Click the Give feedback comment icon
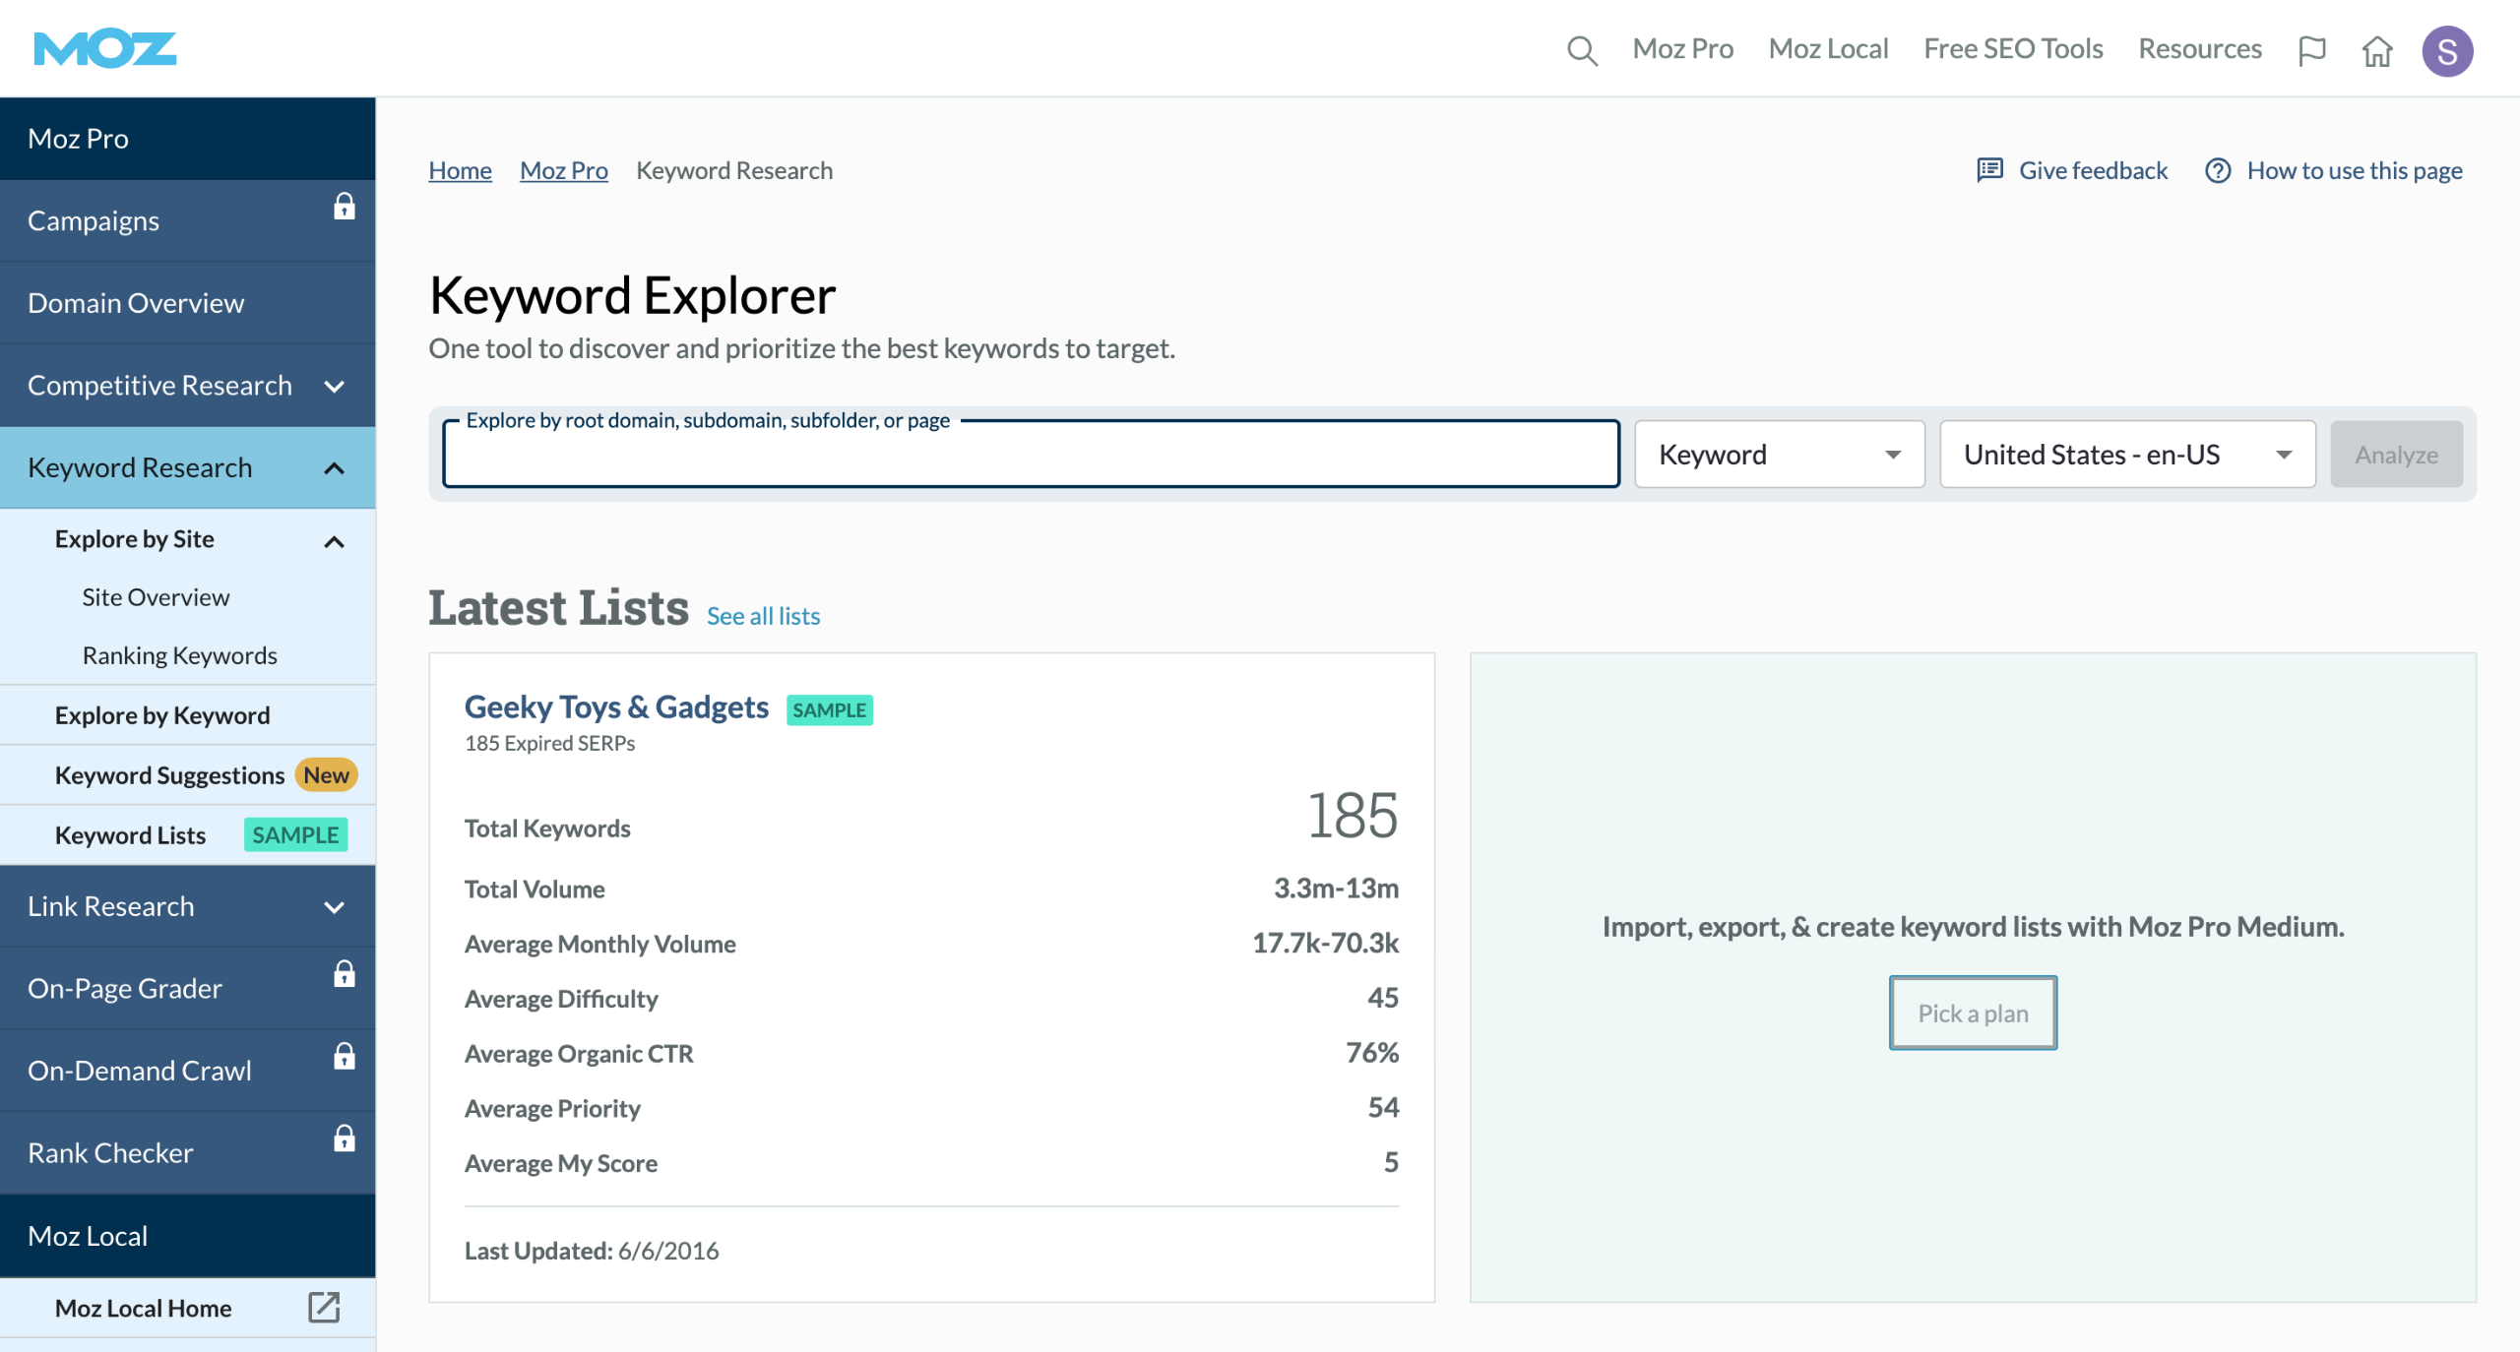2520x1352 pixels. pyautogui.click(x=1989, y=170)
